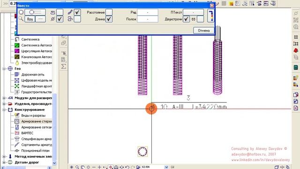Enable the Расстояние checkbox
This screenshot has width=300, height=169.
(109, 12)
